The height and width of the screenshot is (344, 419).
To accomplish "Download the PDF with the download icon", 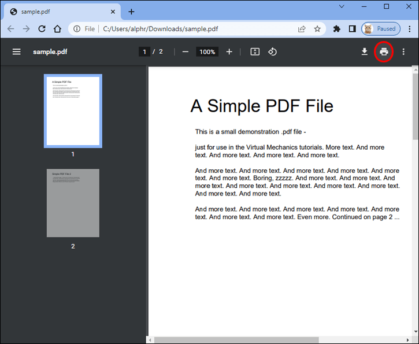I will (x=364, y=51).
